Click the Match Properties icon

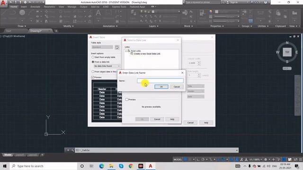coord(202,13)
